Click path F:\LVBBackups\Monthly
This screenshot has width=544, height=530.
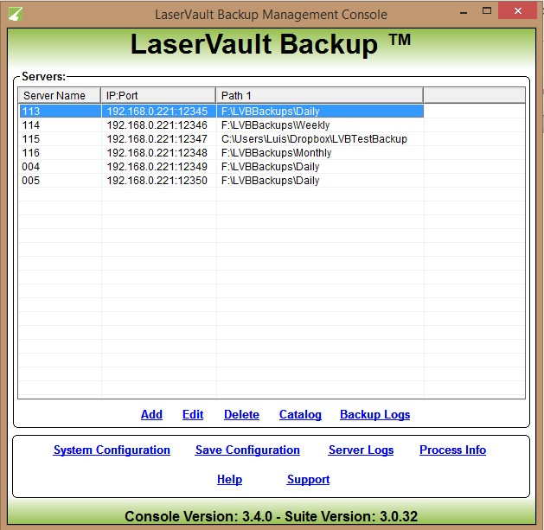(x=277, y=153)
